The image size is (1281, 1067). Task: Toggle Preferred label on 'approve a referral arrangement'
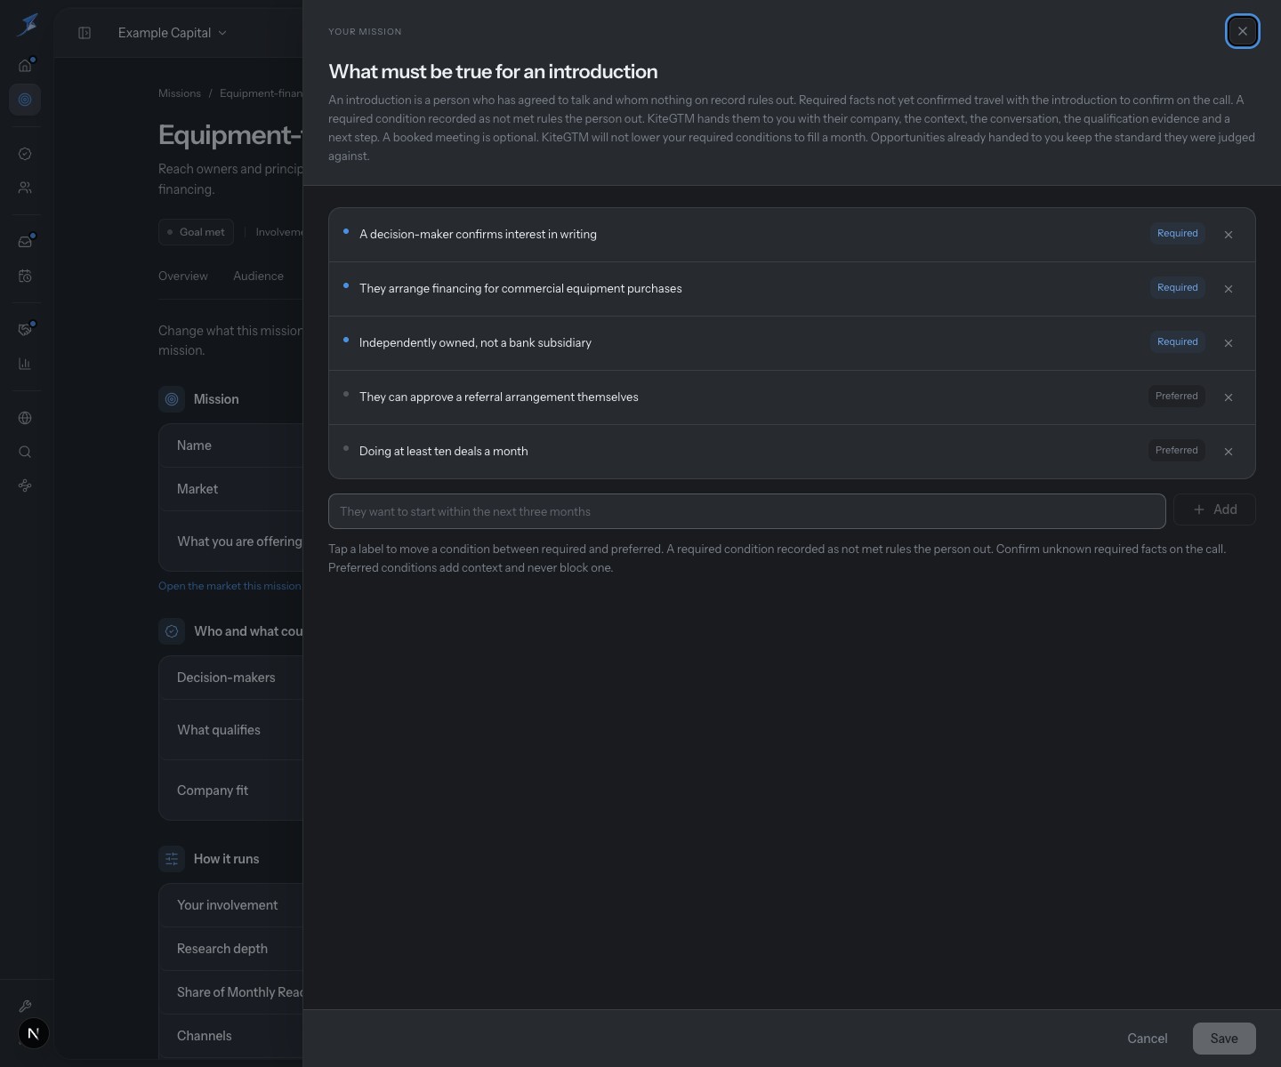[x=1176, y=397]
